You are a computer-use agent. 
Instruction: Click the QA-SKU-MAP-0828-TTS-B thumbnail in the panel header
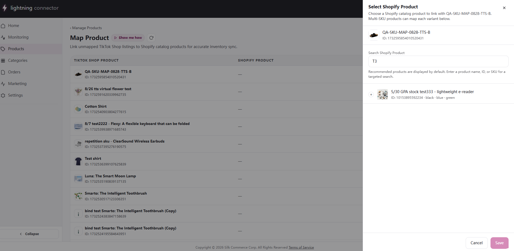point(374,35)
